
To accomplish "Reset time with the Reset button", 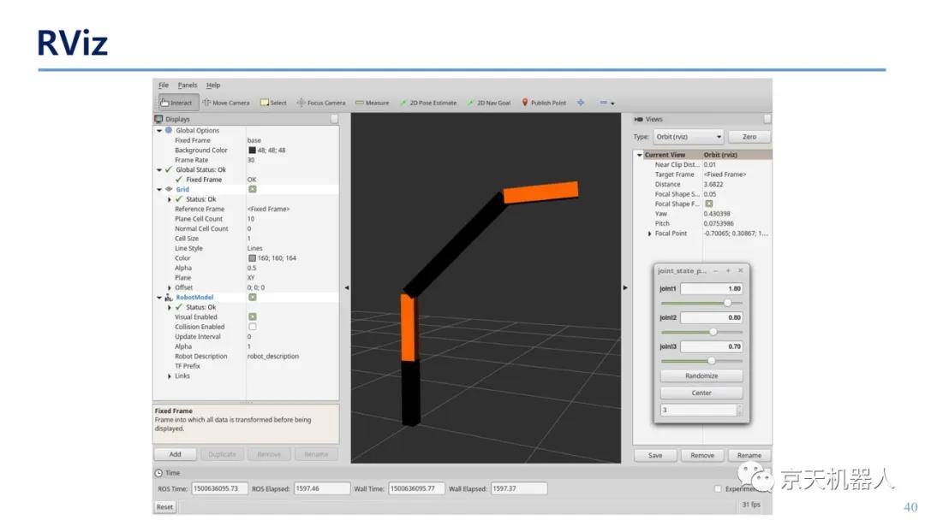I will pyautogui.click(x=164, y=506).
